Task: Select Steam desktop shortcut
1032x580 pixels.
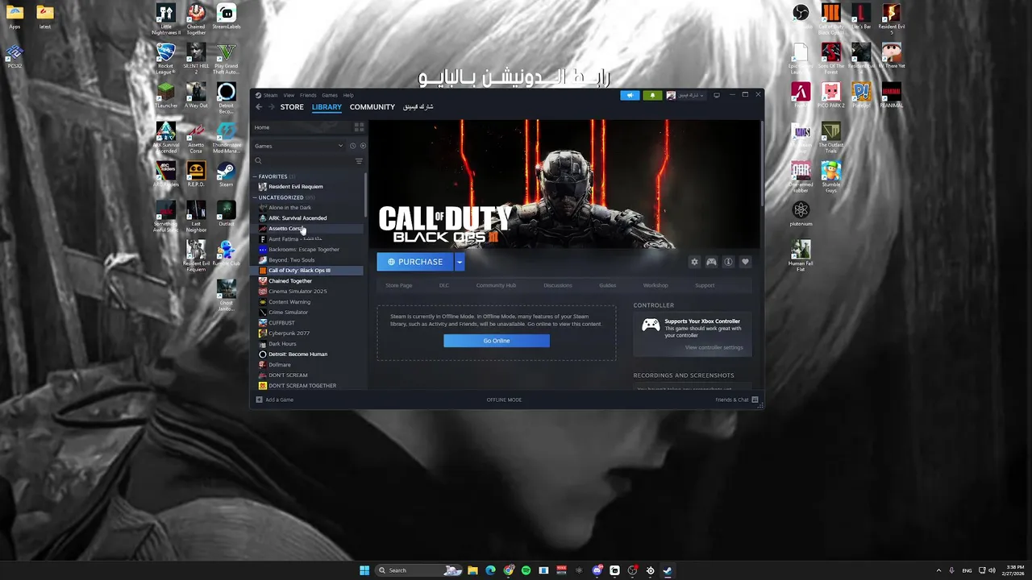Action: (x=227, y=174)
